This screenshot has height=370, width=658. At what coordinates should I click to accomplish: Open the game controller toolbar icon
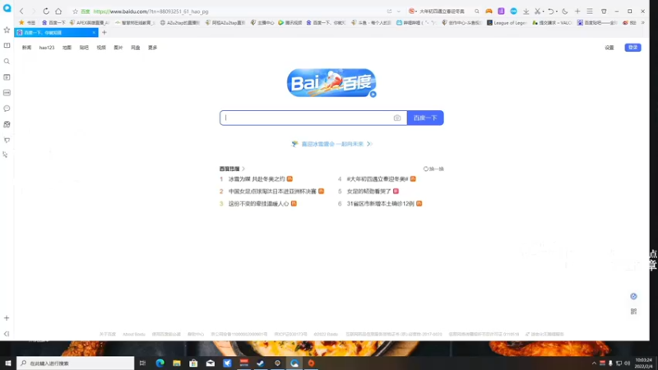[x=489, y=12]
